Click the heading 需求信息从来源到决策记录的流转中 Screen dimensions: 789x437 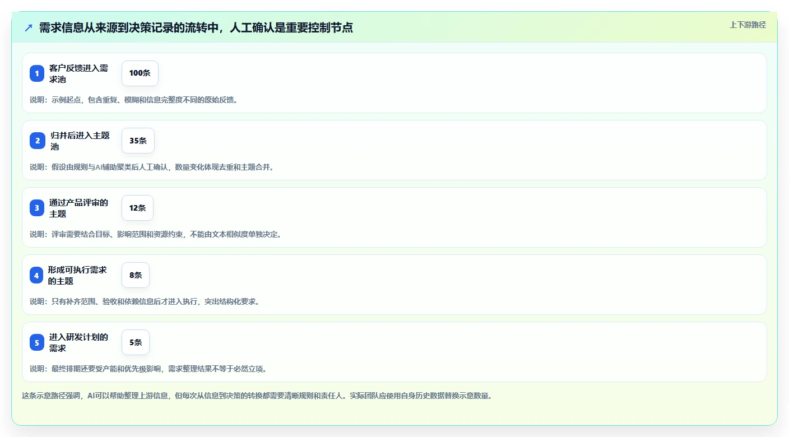(196, 27)
